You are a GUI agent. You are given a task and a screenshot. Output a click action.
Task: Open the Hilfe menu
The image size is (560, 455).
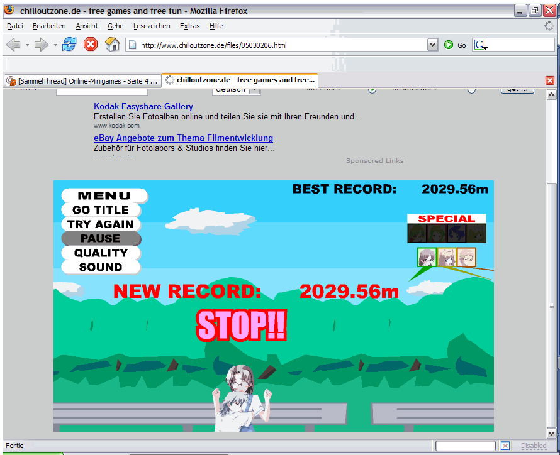point(216,26)
